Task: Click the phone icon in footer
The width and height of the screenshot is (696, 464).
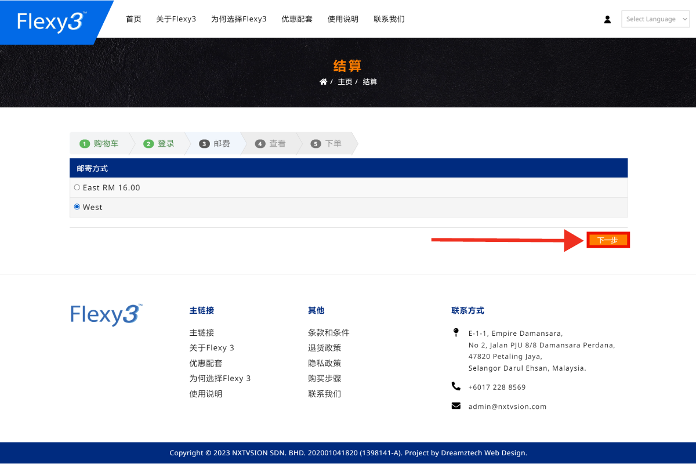Action: point(456,386)
